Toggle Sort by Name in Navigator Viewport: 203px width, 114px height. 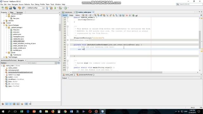[x=26, y=104]
